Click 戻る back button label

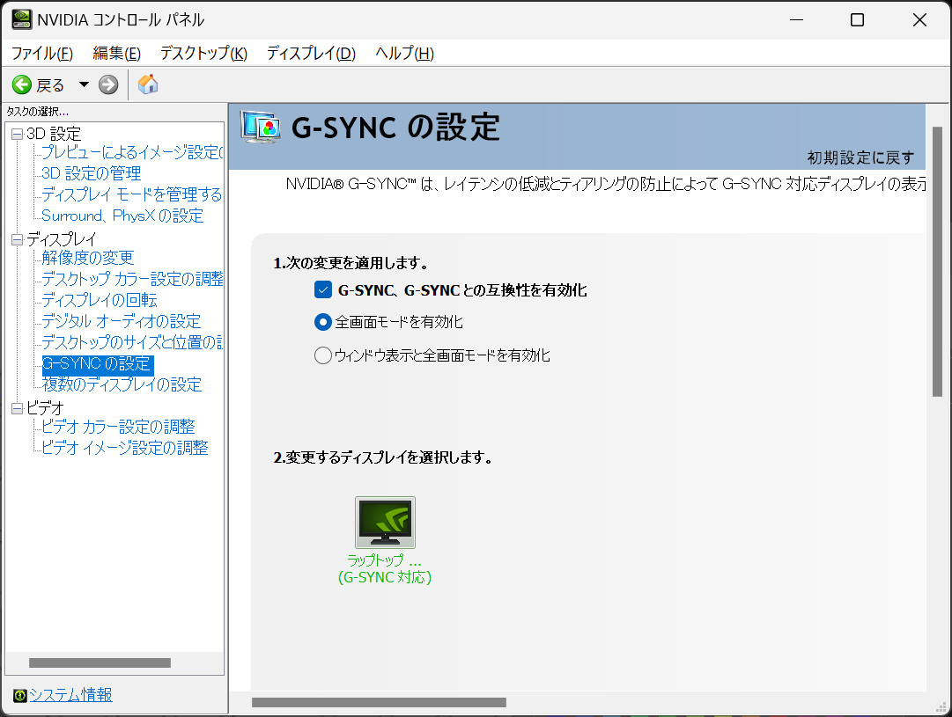coord(50,85)
